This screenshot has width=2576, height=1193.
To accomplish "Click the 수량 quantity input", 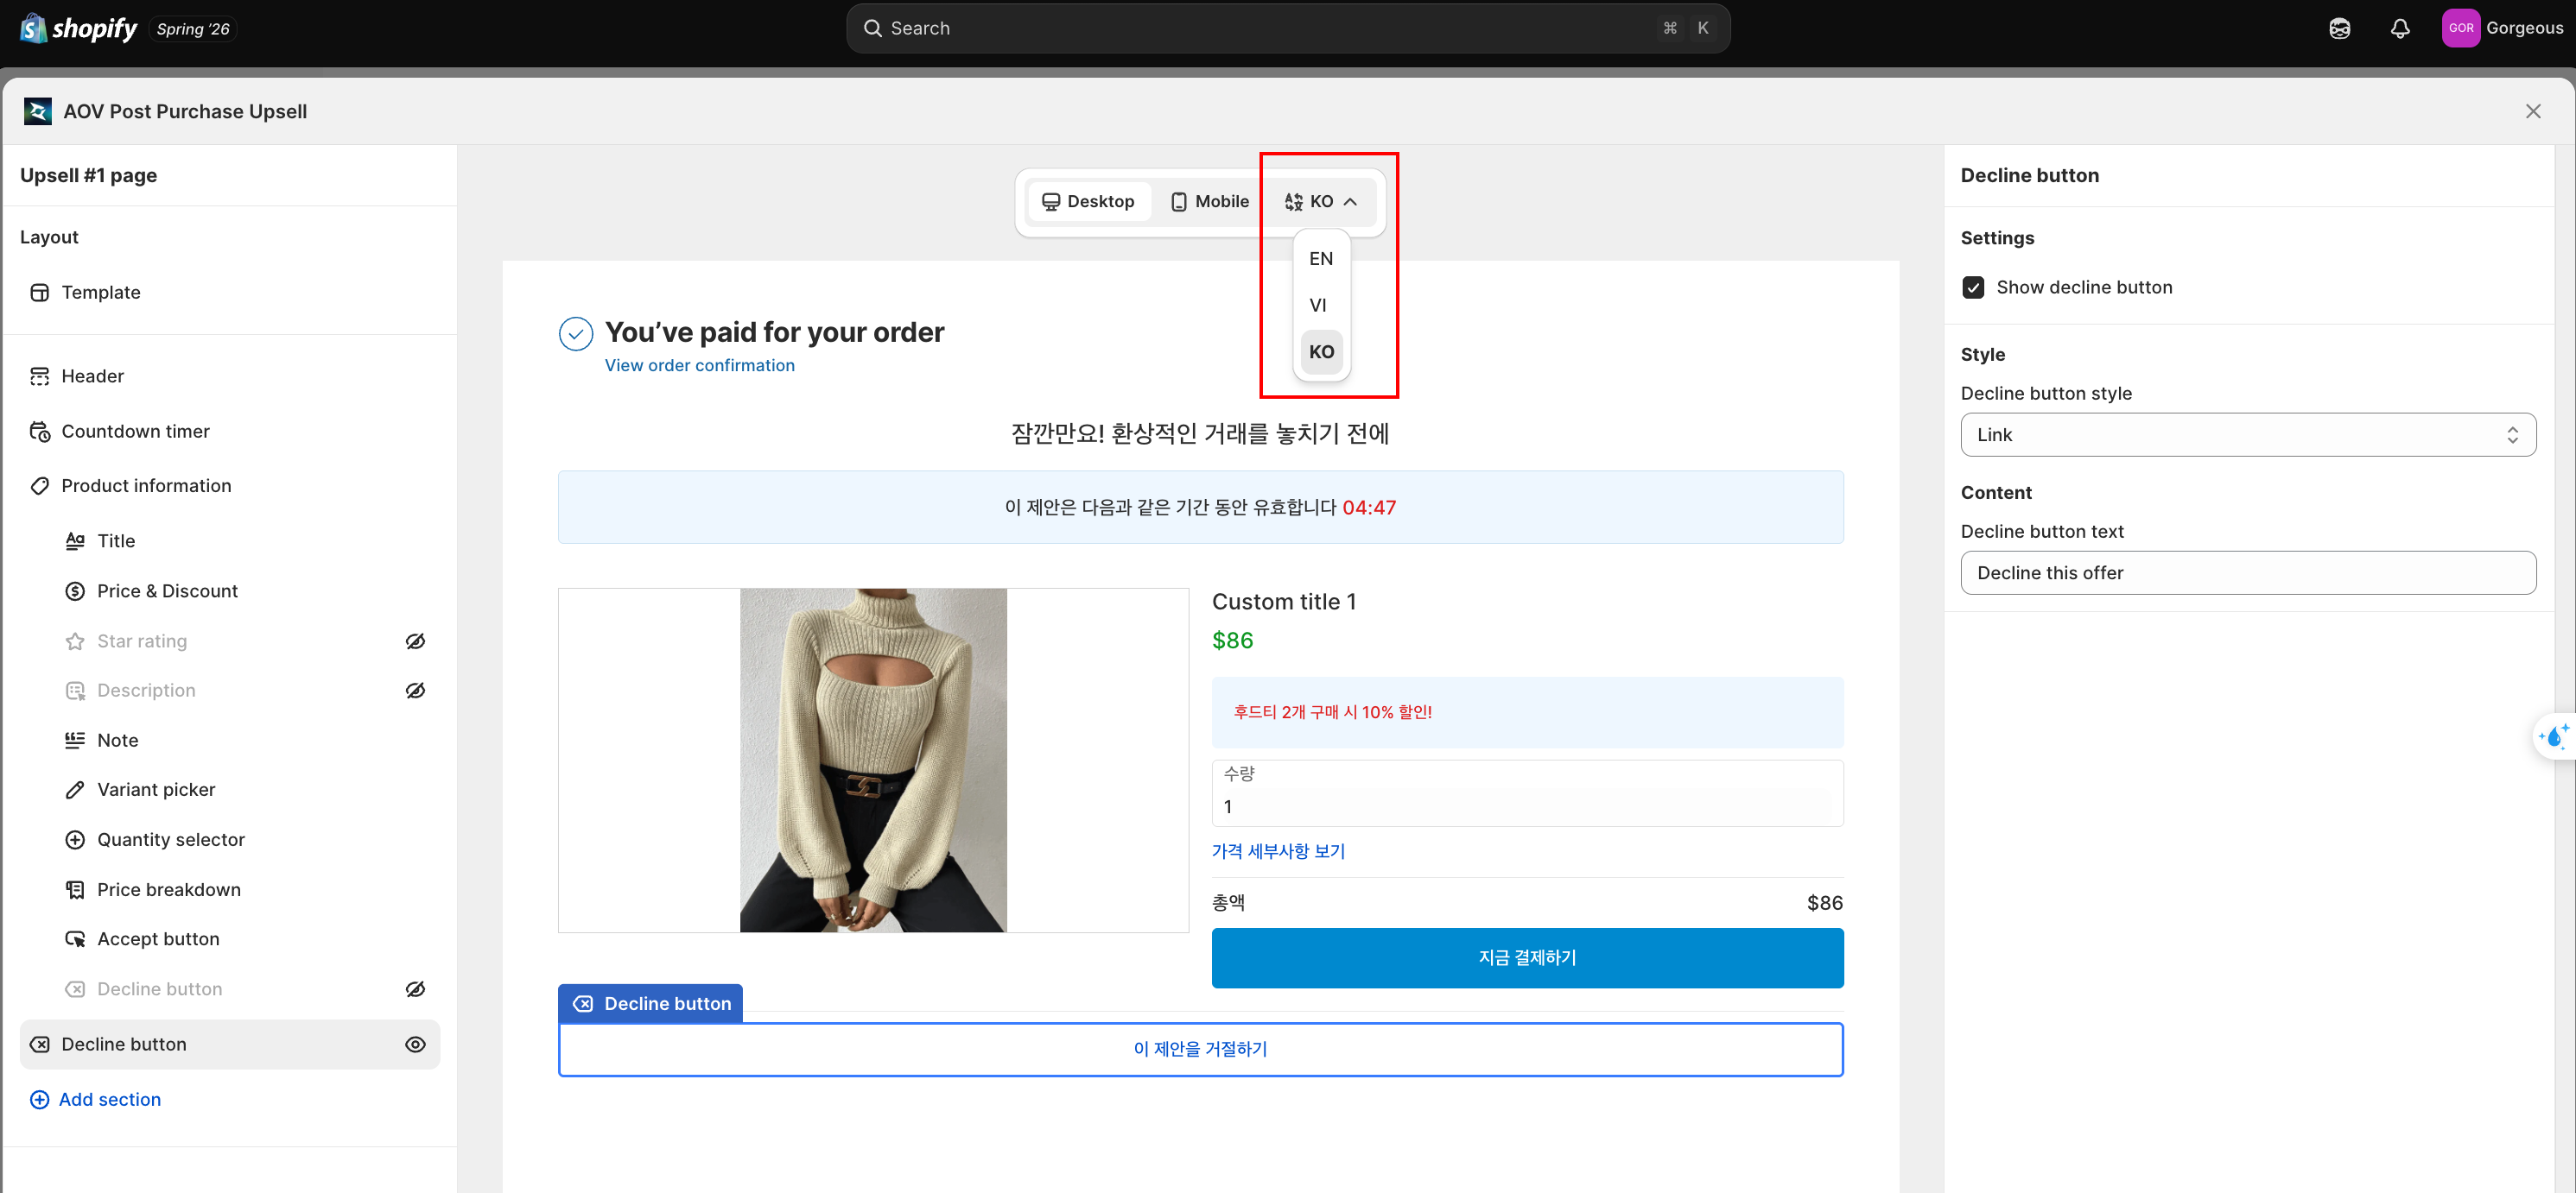I will tap(1527, 793).
